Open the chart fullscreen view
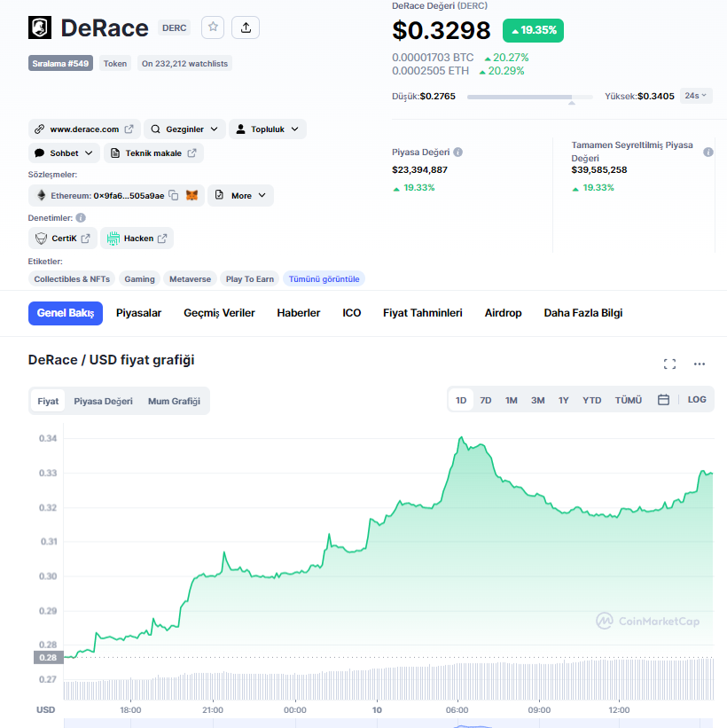The height and width of the screenshot is (728, 727). 669,364
